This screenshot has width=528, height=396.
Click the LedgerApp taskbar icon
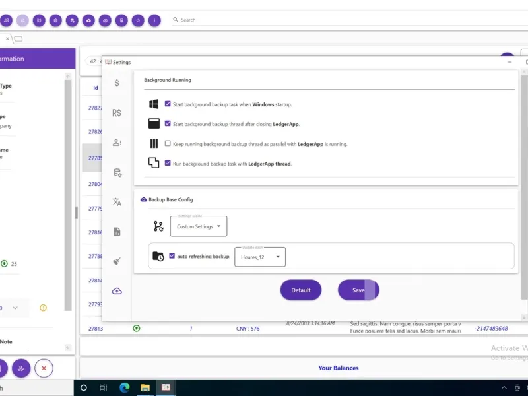(x=166, y=387)
